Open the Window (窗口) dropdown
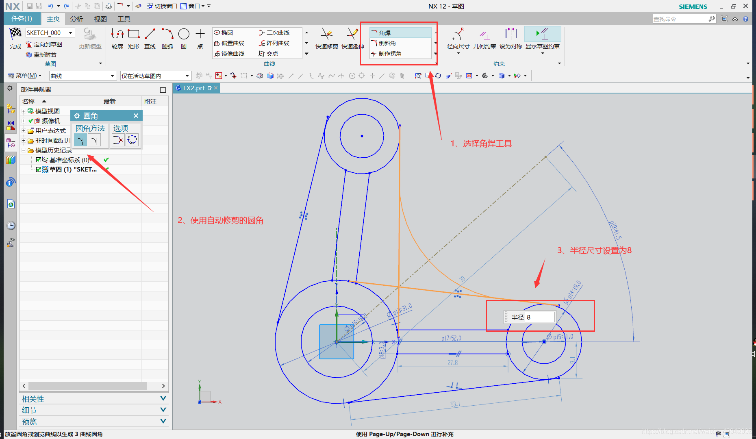 click(x=193, y=6)
